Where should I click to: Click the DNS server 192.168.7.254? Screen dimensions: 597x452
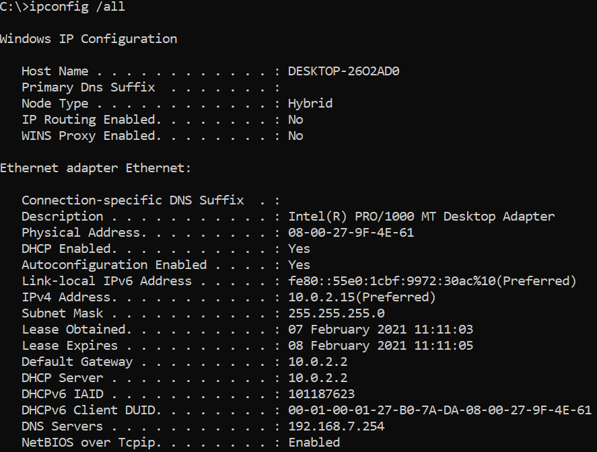tap(337, 426)
